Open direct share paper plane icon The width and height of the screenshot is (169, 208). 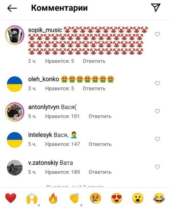click(x=156, y=7)
